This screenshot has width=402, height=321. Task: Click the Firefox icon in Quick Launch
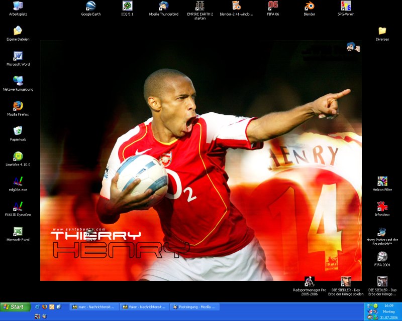click(44, 306)
